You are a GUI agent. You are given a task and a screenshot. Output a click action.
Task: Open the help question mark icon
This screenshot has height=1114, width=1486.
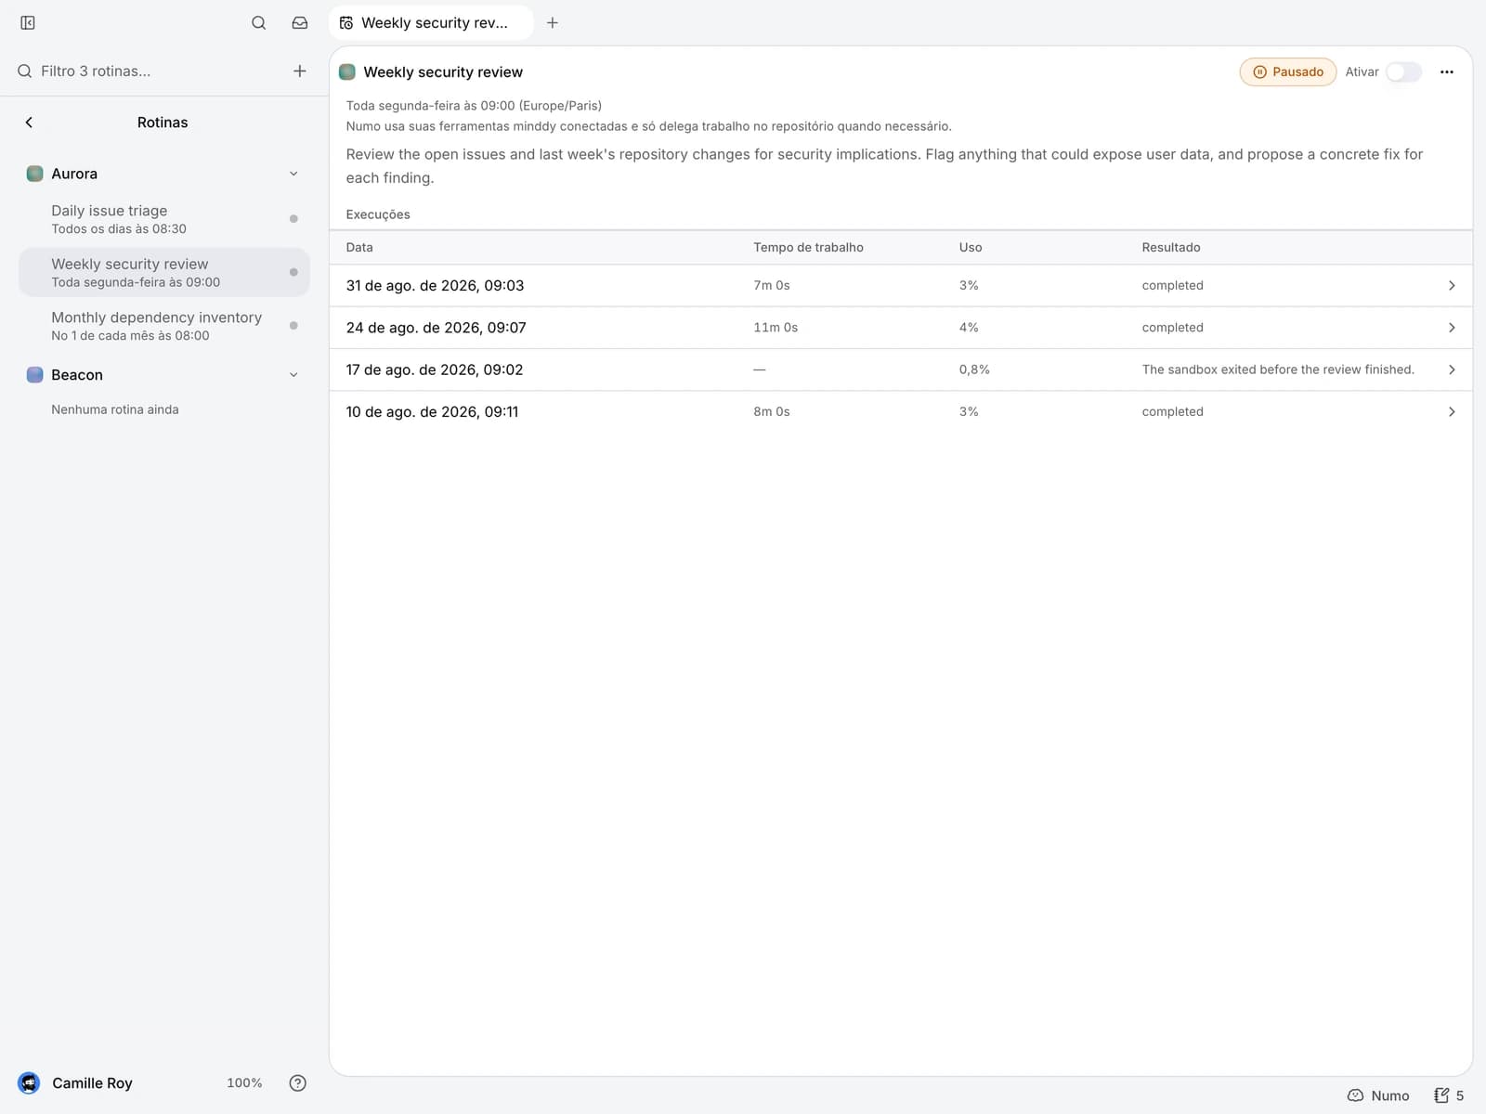297,1082
